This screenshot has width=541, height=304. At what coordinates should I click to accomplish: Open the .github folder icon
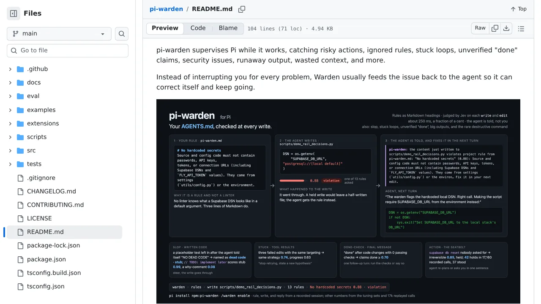point(20,69)
